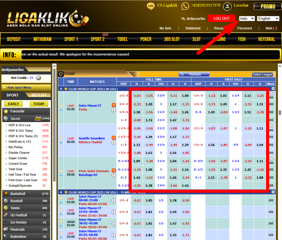
Task: Open the WITHDRAW menu
Action: click(x=42, y=39)
